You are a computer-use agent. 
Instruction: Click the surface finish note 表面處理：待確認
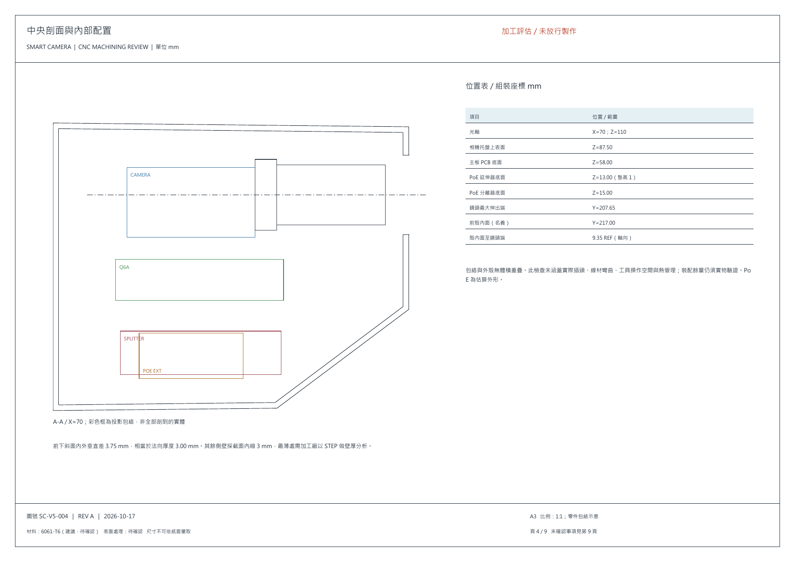pos(123,532)
